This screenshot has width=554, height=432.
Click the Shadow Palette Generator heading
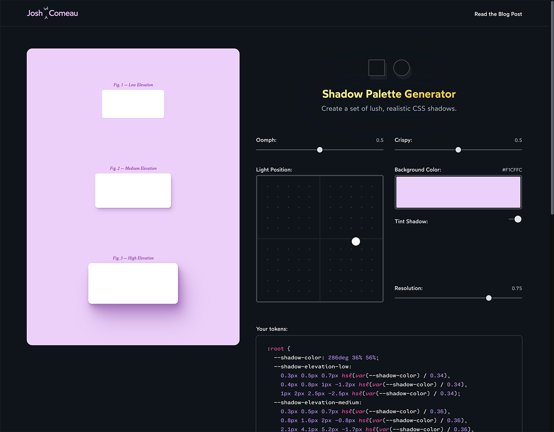tap(389, 94)
